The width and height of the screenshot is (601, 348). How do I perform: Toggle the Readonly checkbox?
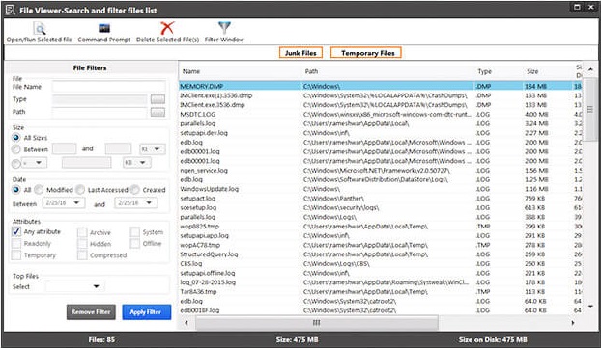[16, 244]
